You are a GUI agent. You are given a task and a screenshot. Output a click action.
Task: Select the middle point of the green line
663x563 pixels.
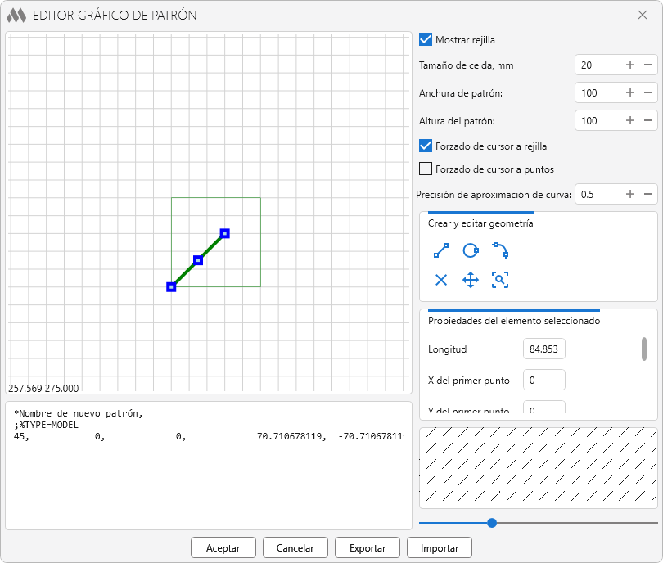[198, 260]
